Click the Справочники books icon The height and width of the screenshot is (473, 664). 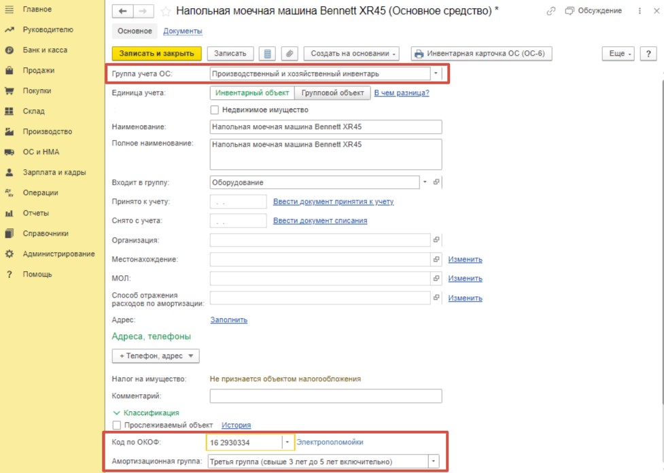point(10,233)
